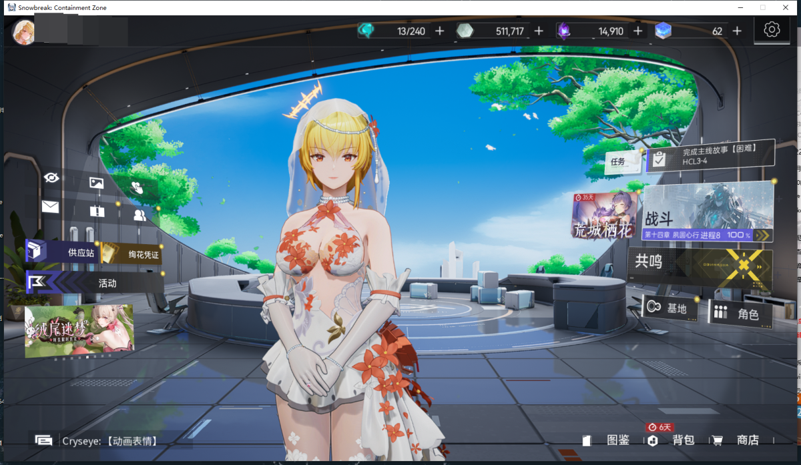Open the 完成主线故事 HCL3-4 task tracker
The width and height of the screenshot is (801, 465).
pos(710,156)
